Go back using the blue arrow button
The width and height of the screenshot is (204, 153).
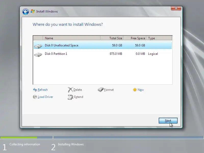(25, 12)
